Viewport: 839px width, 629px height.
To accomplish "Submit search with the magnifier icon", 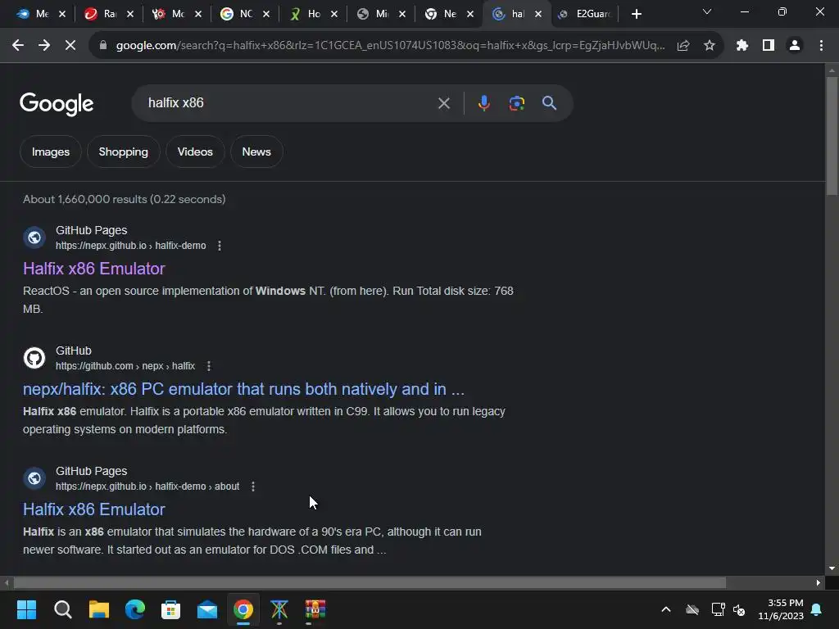I will [x=549, y=103].
